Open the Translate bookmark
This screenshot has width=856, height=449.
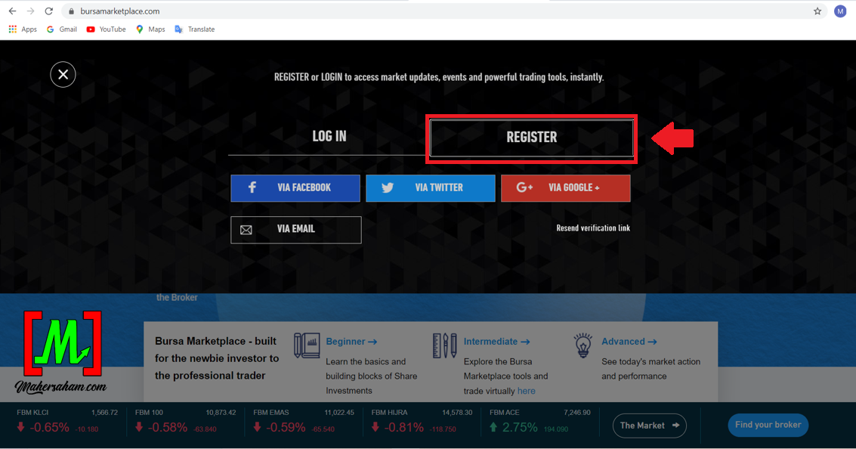tap(195, 29)
